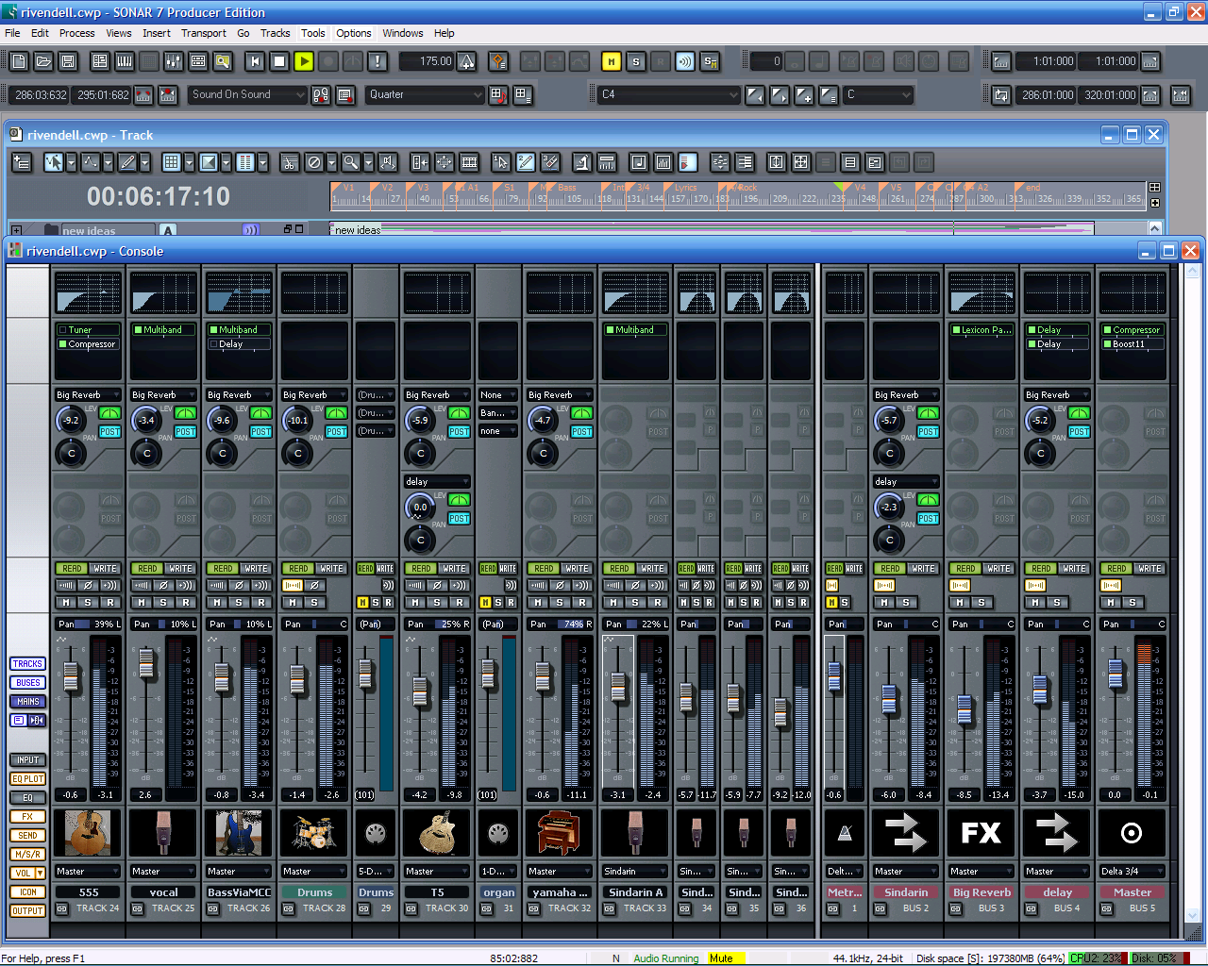Click the guitar icon of 555 track
1208x966 pixels.
click(x=88, y=833)
